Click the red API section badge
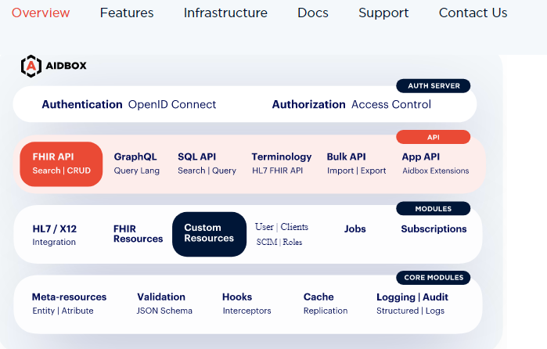This screenshot has width=547, height=349. [x=433, y=137]
